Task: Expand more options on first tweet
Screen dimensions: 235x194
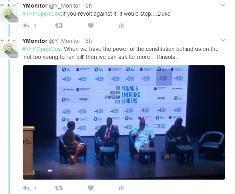Action: [223, 5]
